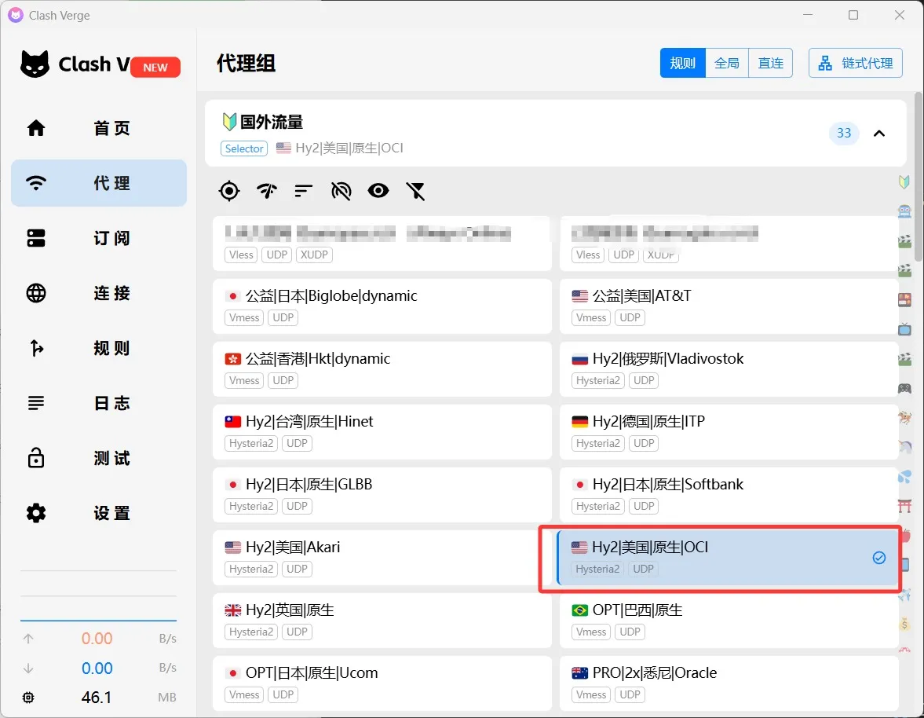
Task: Click the selected Hy2|美国|原生|OCI node
Action: [x=729, y=558]
